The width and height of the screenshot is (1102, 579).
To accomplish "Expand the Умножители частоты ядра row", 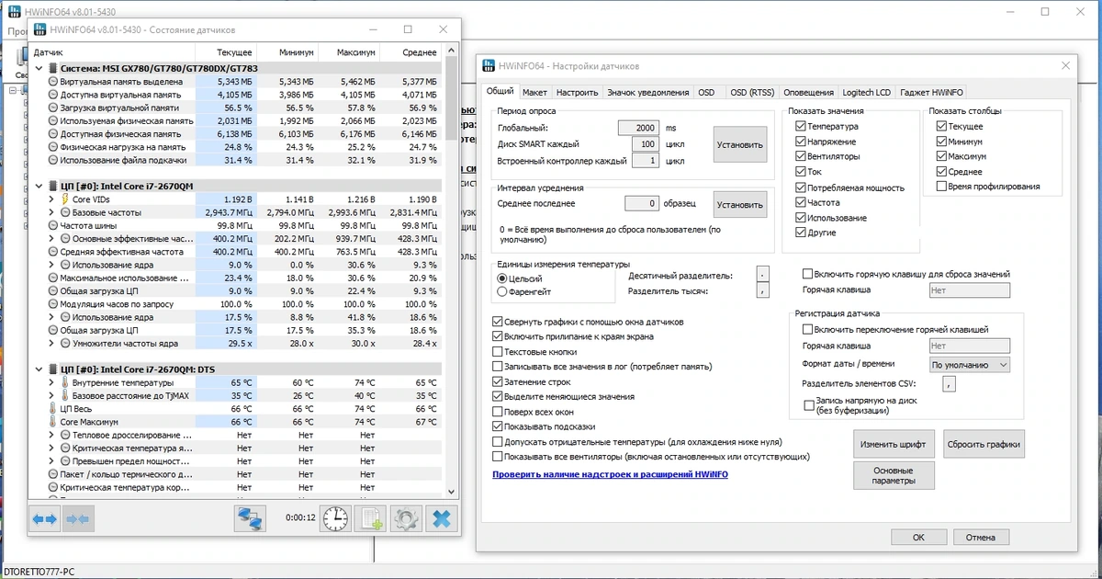I will (51, 343).
